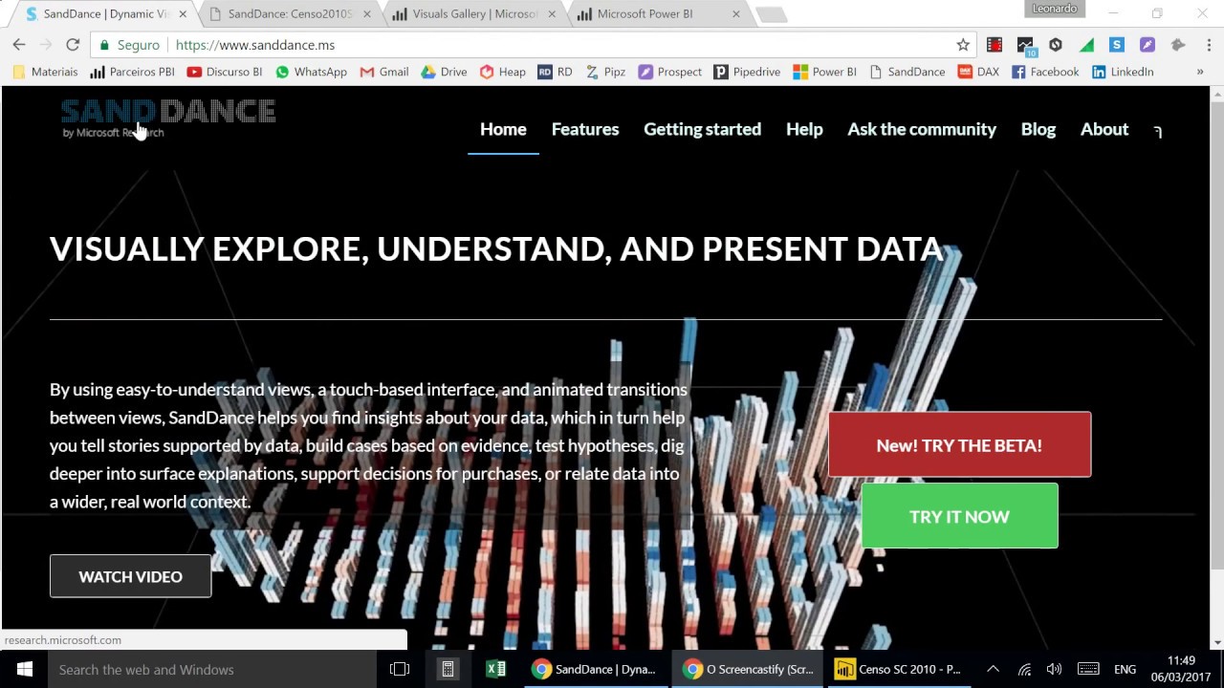Open the Blog nav item
This screenshot has width=1224, height=688.
point(1038,129)
